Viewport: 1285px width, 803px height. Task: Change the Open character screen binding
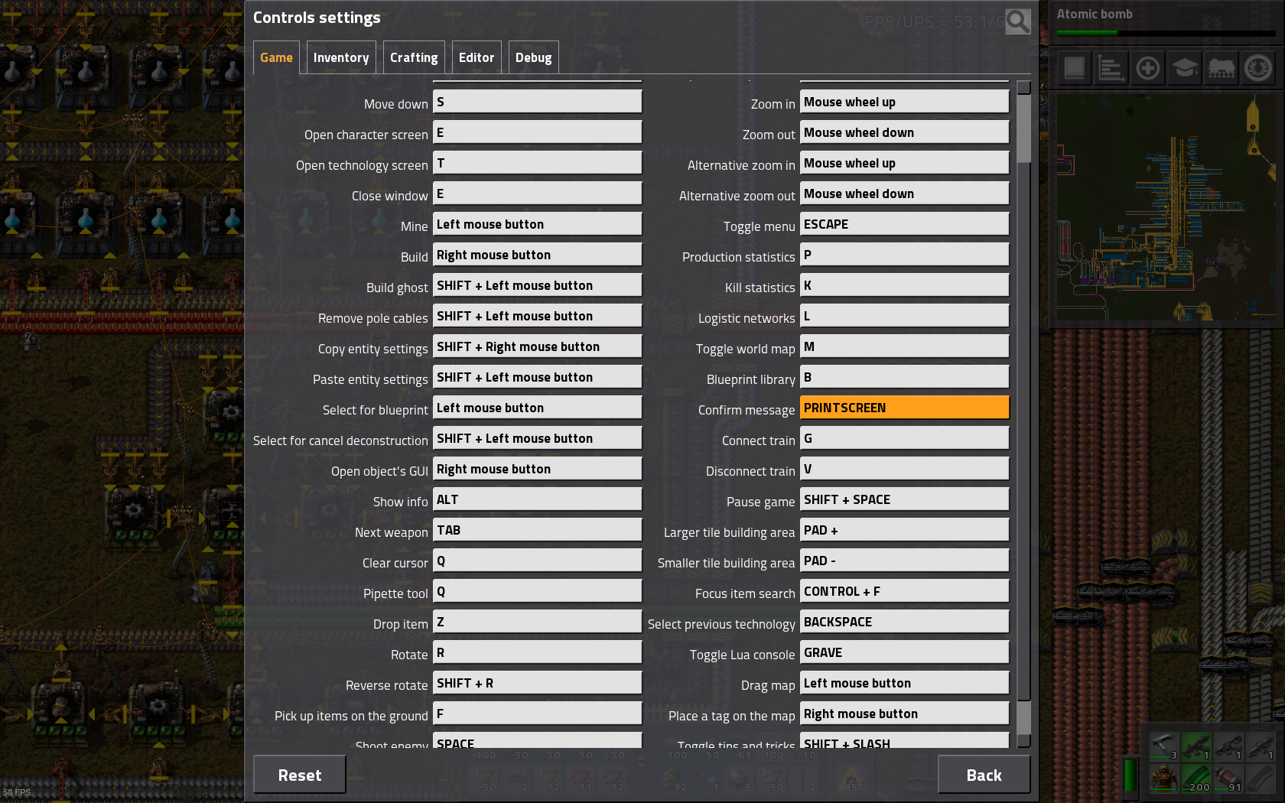pyautogui.click(x=537, y=132)
